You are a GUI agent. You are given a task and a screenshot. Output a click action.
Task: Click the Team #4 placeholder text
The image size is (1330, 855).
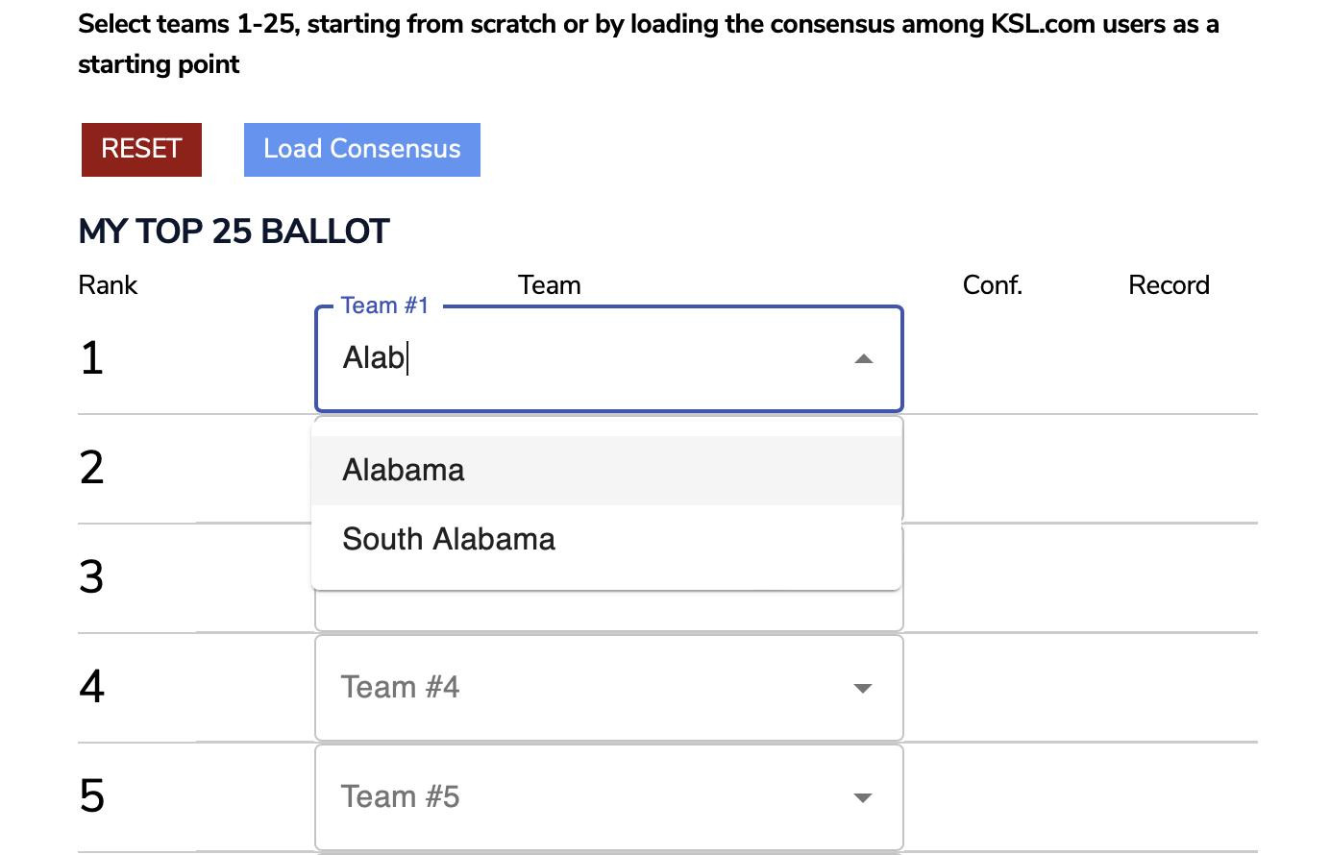(400, 688)
